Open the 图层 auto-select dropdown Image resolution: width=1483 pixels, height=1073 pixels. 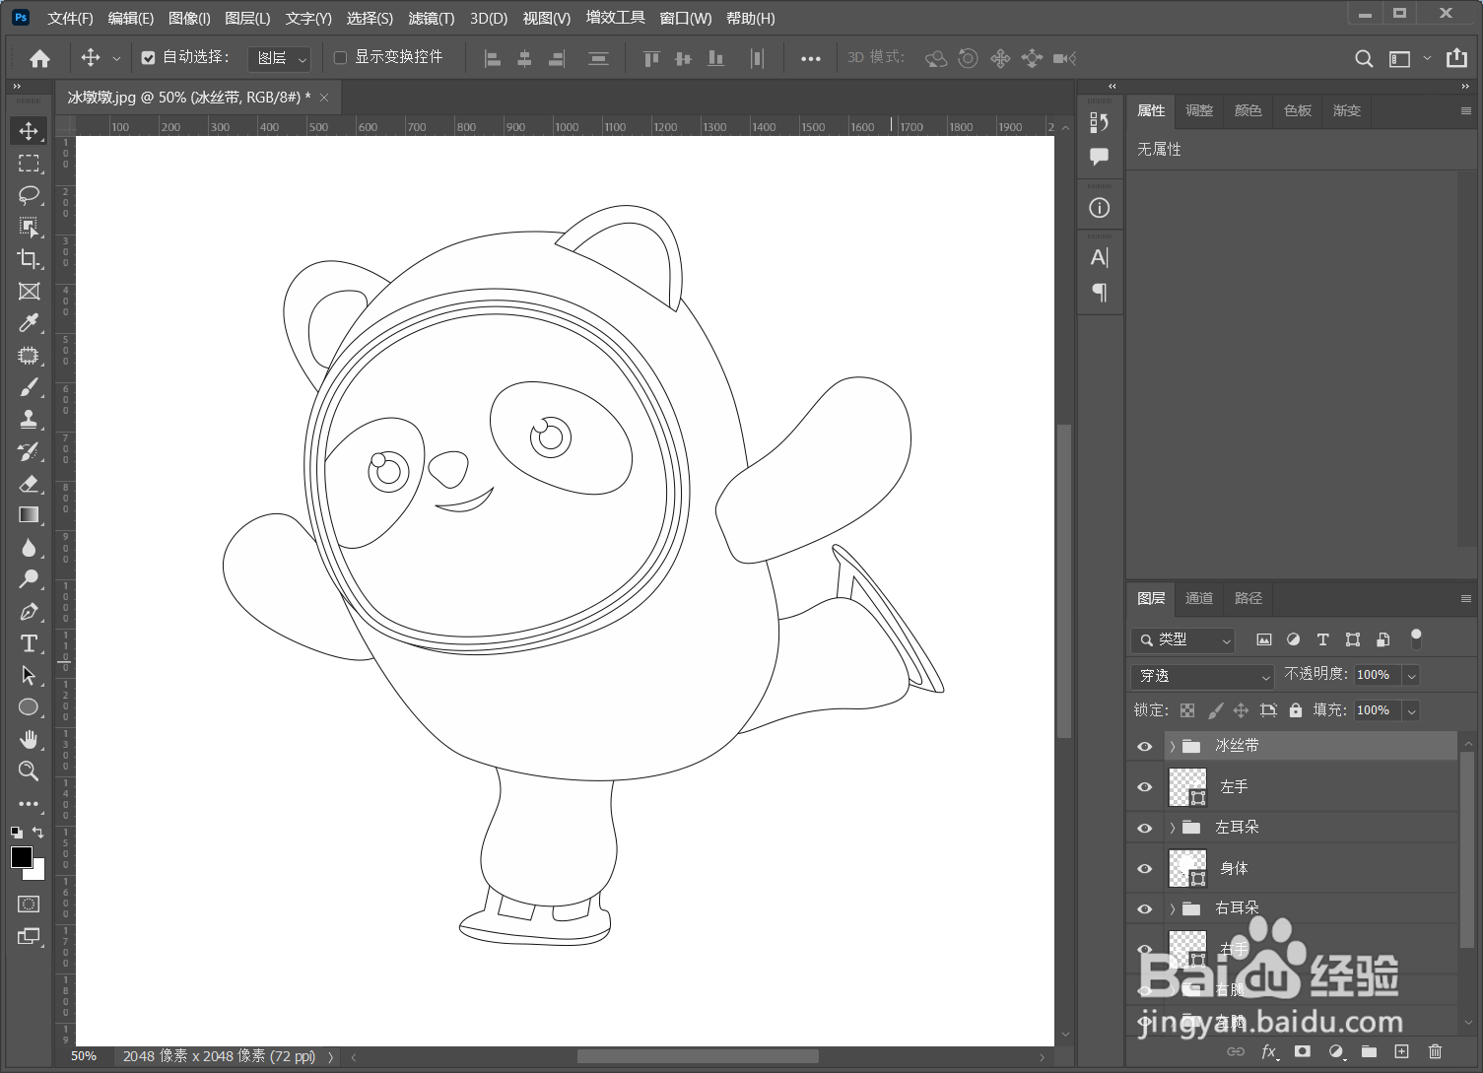click(279, 59)
